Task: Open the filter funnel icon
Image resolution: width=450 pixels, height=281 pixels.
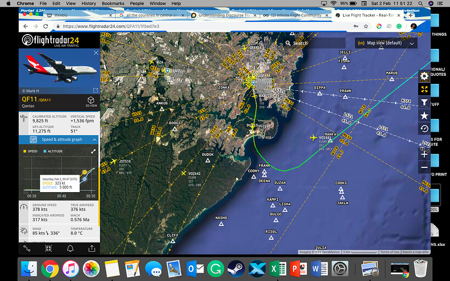Action: (424, 103)
